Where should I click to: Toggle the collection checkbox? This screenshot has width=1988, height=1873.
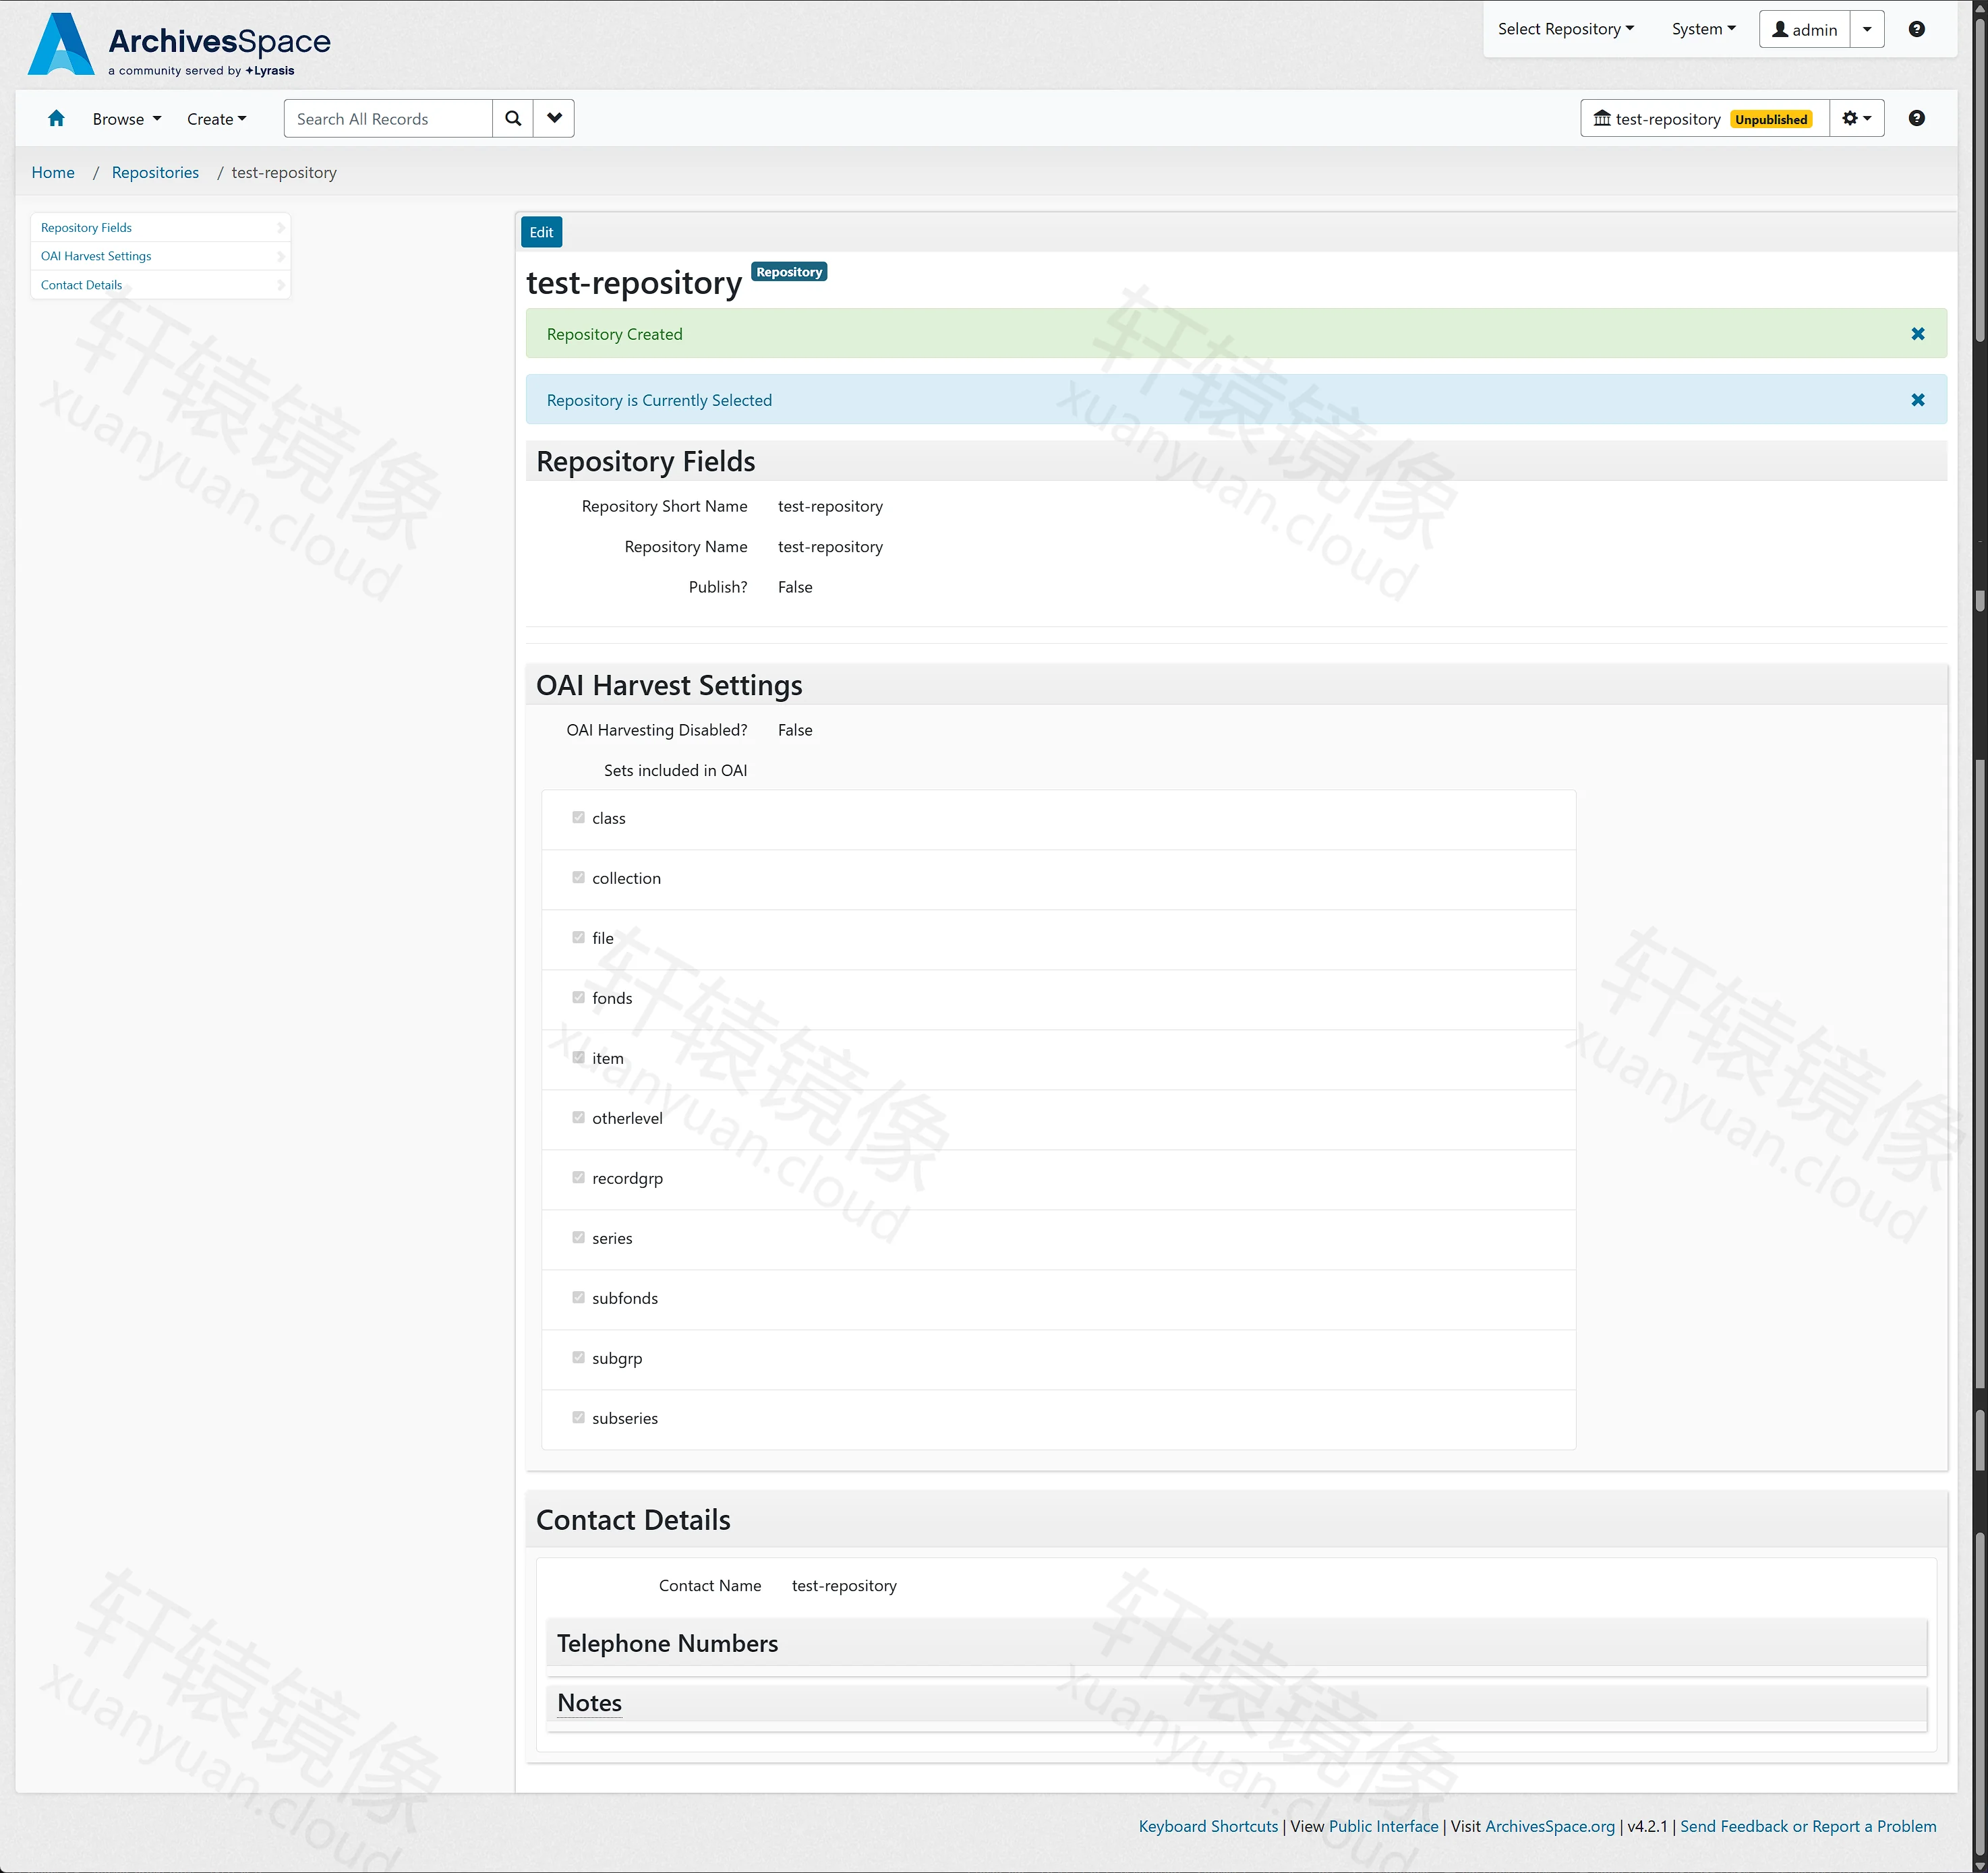point(578,878)
